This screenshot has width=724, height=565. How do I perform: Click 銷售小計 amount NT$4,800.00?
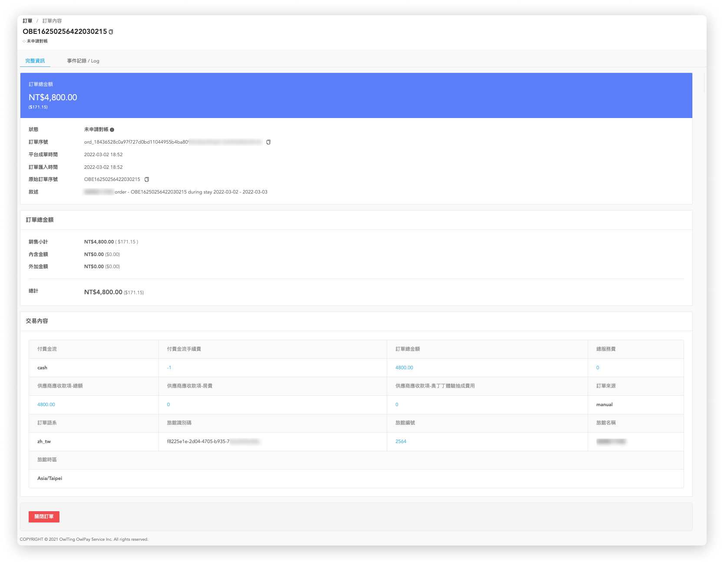click(99, 242)
